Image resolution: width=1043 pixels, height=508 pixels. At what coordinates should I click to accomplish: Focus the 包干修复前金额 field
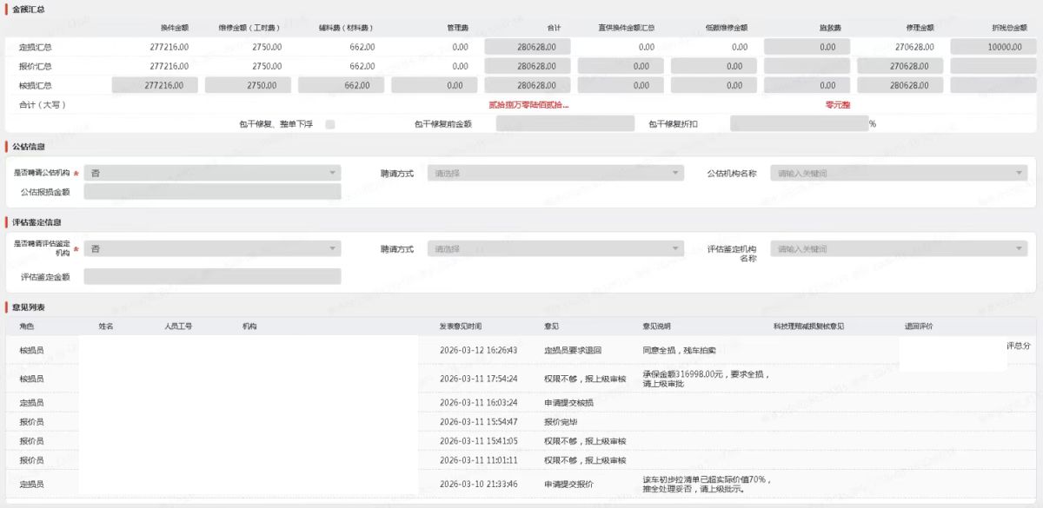point(565,124)
